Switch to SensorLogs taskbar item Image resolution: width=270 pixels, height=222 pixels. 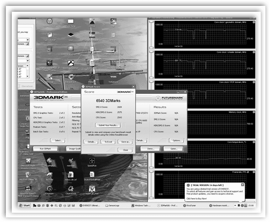[112, 206]
